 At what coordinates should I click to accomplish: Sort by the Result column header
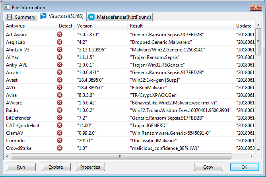[181, 26]
